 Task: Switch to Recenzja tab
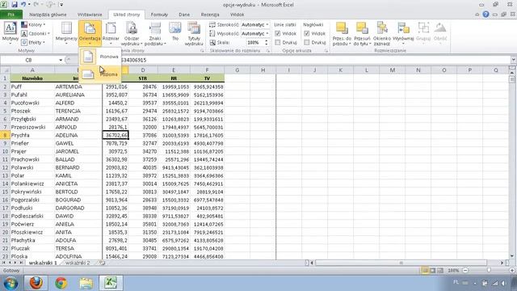[210, 15]
